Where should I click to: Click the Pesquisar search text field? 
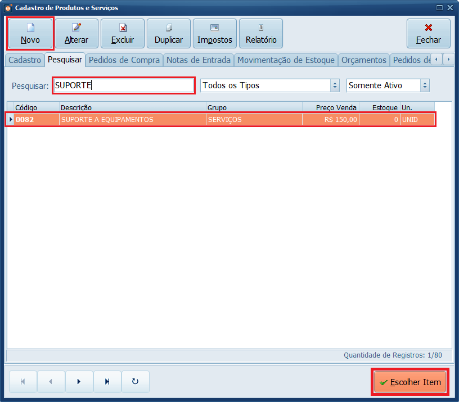point(123,85)
